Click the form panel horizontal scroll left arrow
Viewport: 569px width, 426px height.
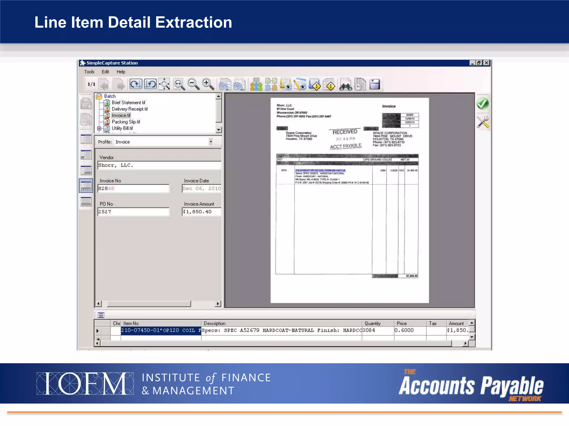[x=98, y=304]
